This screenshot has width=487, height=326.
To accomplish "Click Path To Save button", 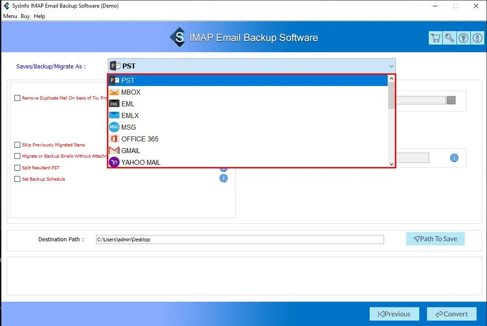I will [435, 239].
